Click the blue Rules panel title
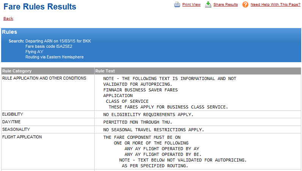 (9, 32)
